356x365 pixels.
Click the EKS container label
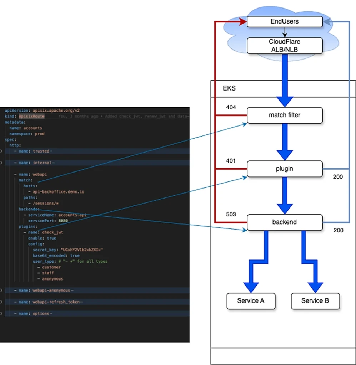[229, 88]
